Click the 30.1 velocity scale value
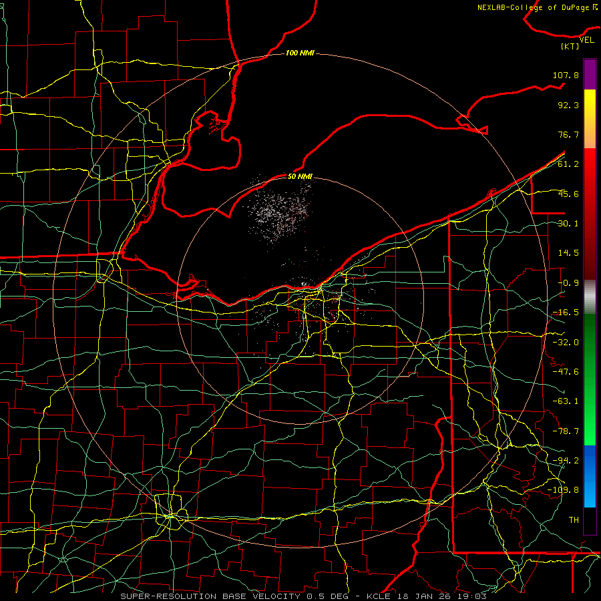Image resolution: width=601 pixels, height=601 pixels. (x=568, y=224)
